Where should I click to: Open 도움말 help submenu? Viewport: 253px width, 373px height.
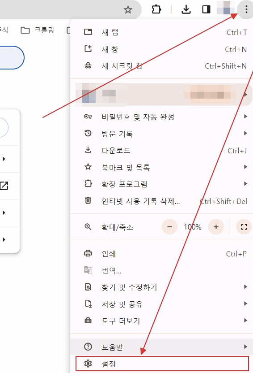point(162,347)
